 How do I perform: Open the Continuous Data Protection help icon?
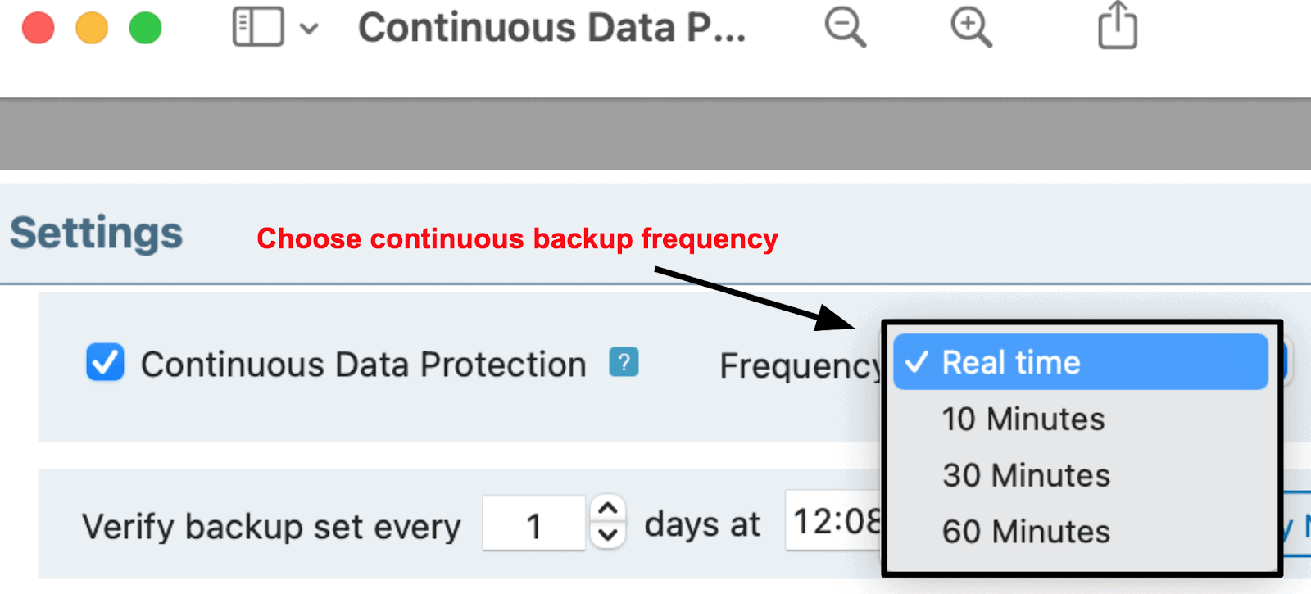point(624,361)
